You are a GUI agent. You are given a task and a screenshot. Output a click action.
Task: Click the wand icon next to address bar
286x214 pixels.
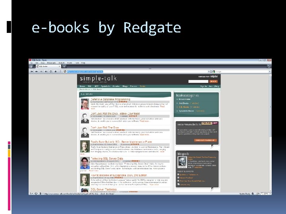(60, 71)
